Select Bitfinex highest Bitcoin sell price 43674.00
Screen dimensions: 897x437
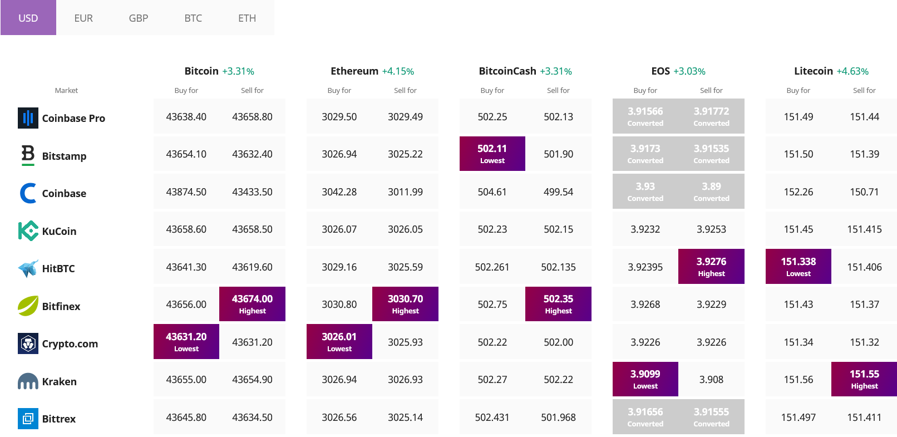[252, 304]
